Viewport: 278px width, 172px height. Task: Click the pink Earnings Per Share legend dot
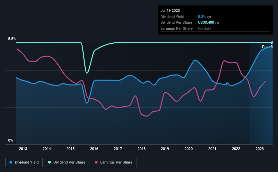[96, 162]
